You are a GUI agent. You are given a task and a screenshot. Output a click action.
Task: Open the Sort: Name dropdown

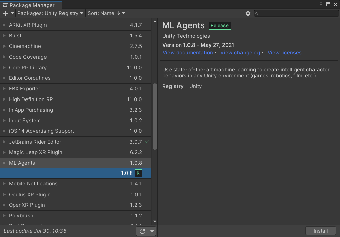pyautogui.click(x=106, y=13)
